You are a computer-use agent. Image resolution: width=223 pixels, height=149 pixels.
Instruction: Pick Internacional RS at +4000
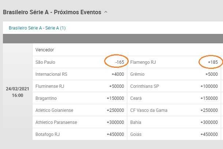tap(80, 74)
